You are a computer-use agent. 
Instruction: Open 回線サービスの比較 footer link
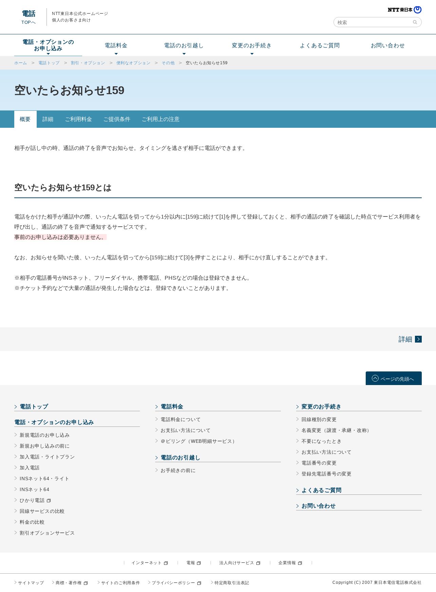pos(42,511)
